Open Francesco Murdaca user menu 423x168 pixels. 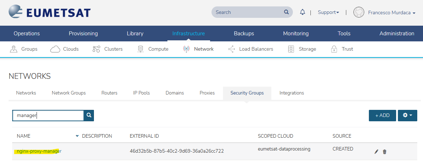click(391, 12)
